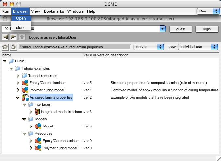Image resolution: width=221 pixels, height=161 pixels.
Task: Open the Bookmarks menu
Action: point(54,11)
